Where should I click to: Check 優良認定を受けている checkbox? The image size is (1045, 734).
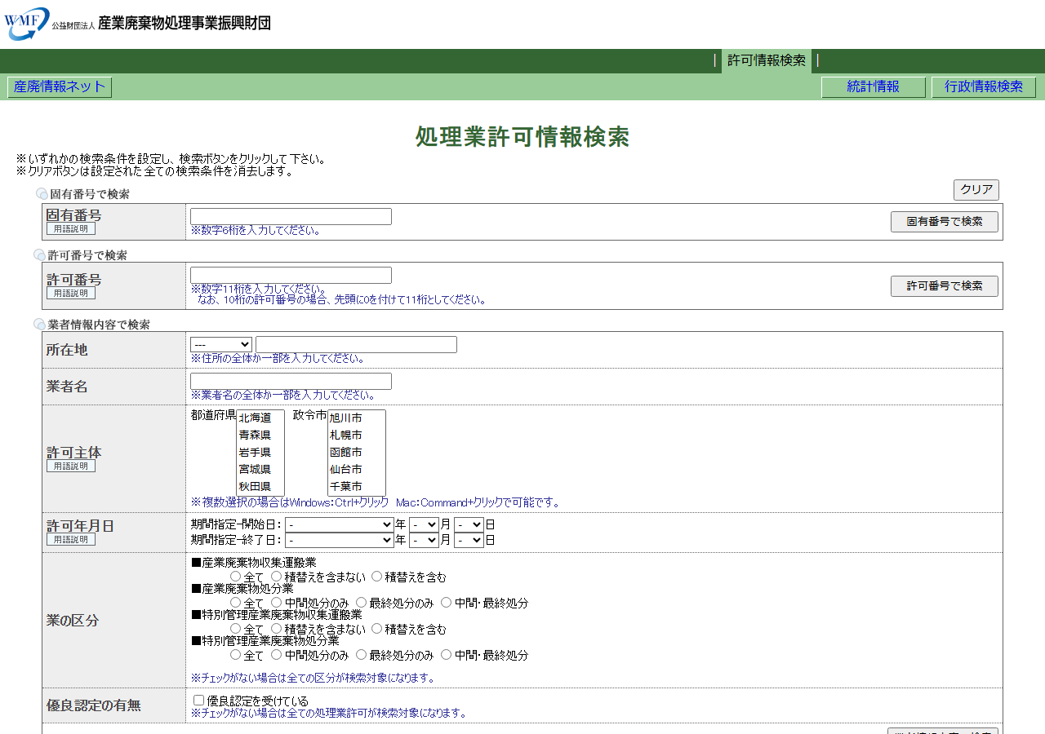198,701
